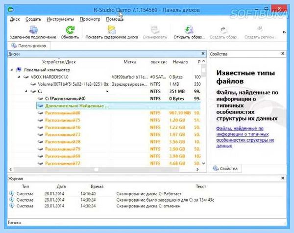Click the Локальный компьютер computer icon
This screenshot has width=294, height=233.
[x=19, y=70]
